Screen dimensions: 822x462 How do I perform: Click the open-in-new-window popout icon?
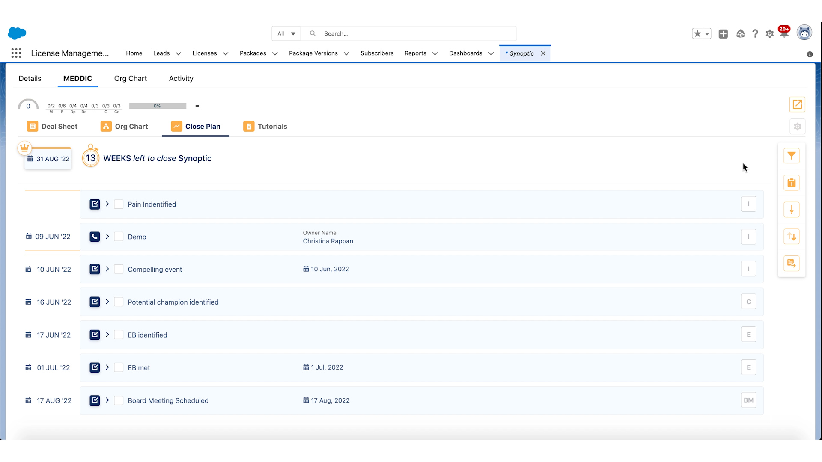click(797, 104)
